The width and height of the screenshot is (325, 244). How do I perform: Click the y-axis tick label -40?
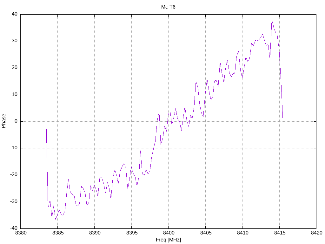[14, 228]
